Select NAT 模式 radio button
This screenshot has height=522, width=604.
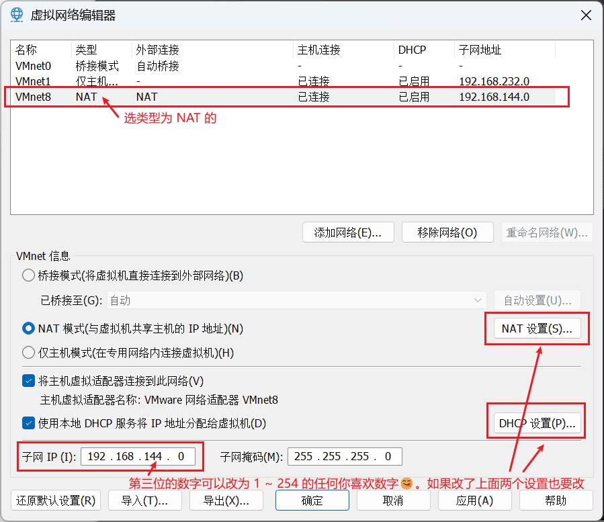pos(28,329)
